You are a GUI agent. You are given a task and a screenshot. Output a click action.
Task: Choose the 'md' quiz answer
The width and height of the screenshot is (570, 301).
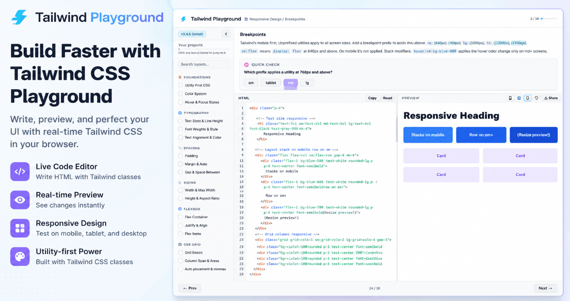[x=291, y=82]
